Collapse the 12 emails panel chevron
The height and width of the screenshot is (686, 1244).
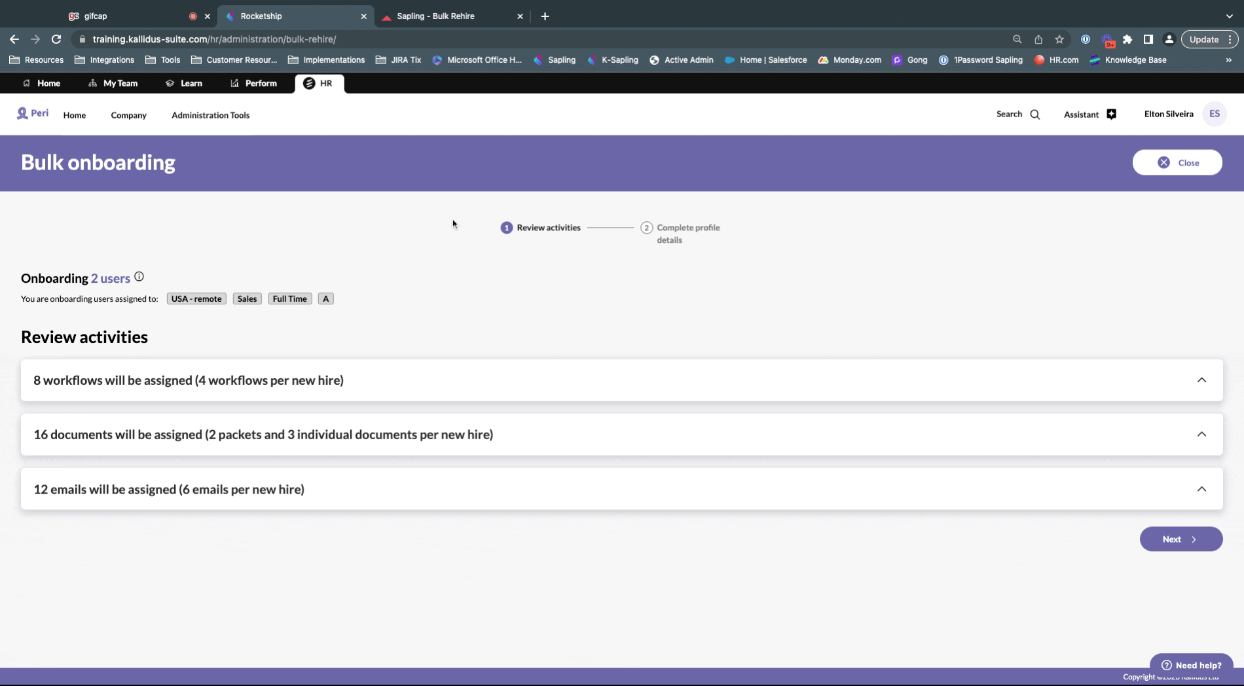click(1201, 488)
